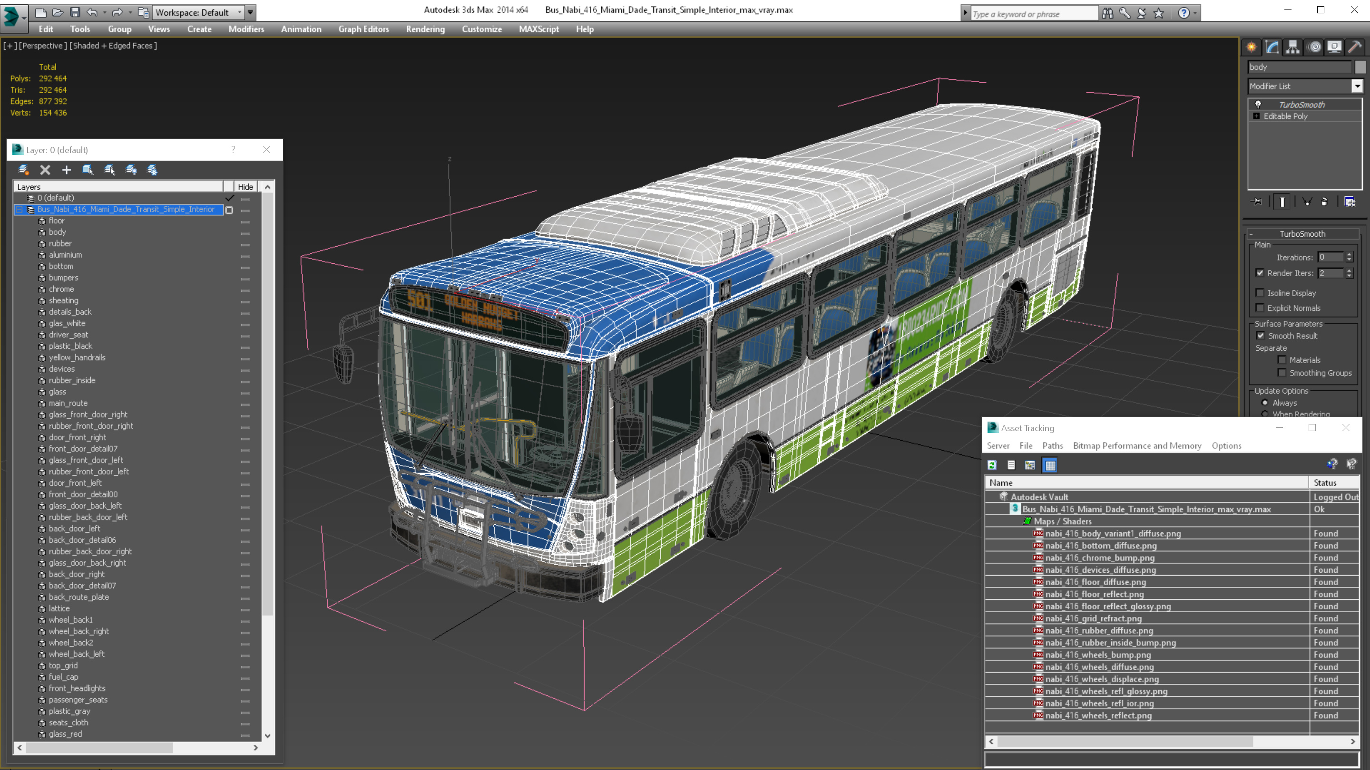Toggle the Render Iters checkbox
This screenshot has height=770, width=1370.
(1260, 273)
